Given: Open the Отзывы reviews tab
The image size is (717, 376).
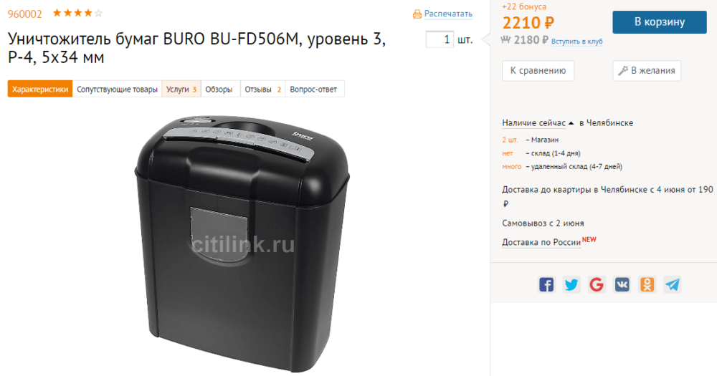Looking at the screenshot, I should click(x=263, y=89).
